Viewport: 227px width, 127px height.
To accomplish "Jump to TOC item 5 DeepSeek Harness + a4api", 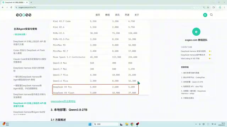I will [x=193, y=92].
